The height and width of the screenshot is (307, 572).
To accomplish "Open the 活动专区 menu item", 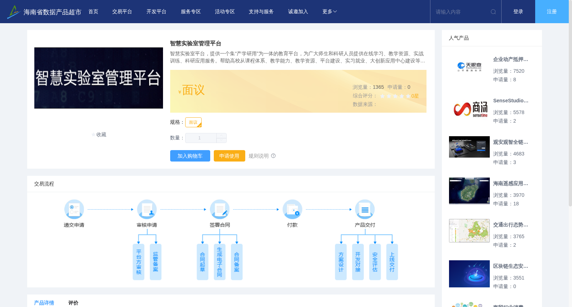I will pos(225,12).
